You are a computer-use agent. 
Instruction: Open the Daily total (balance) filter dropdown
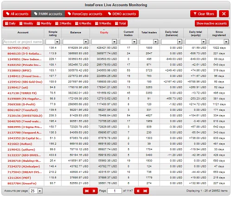click(x=180, y=42)
